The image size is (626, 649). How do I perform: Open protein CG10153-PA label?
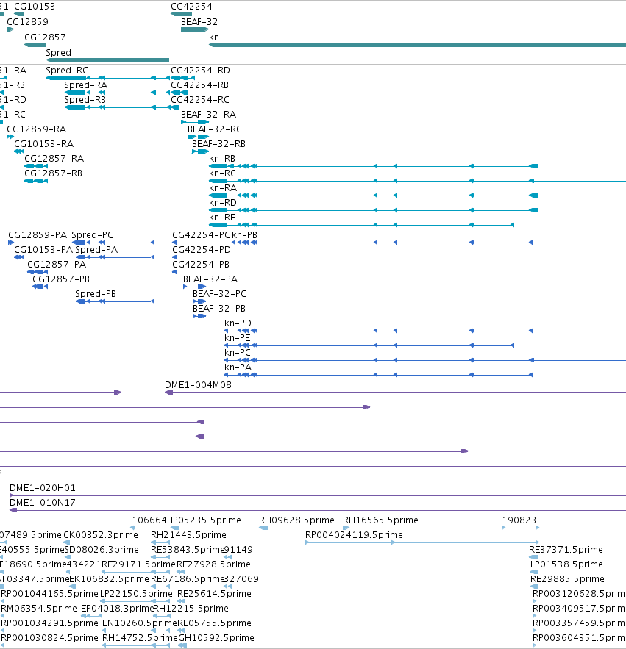pyautogui.click(x=43, y=250)
